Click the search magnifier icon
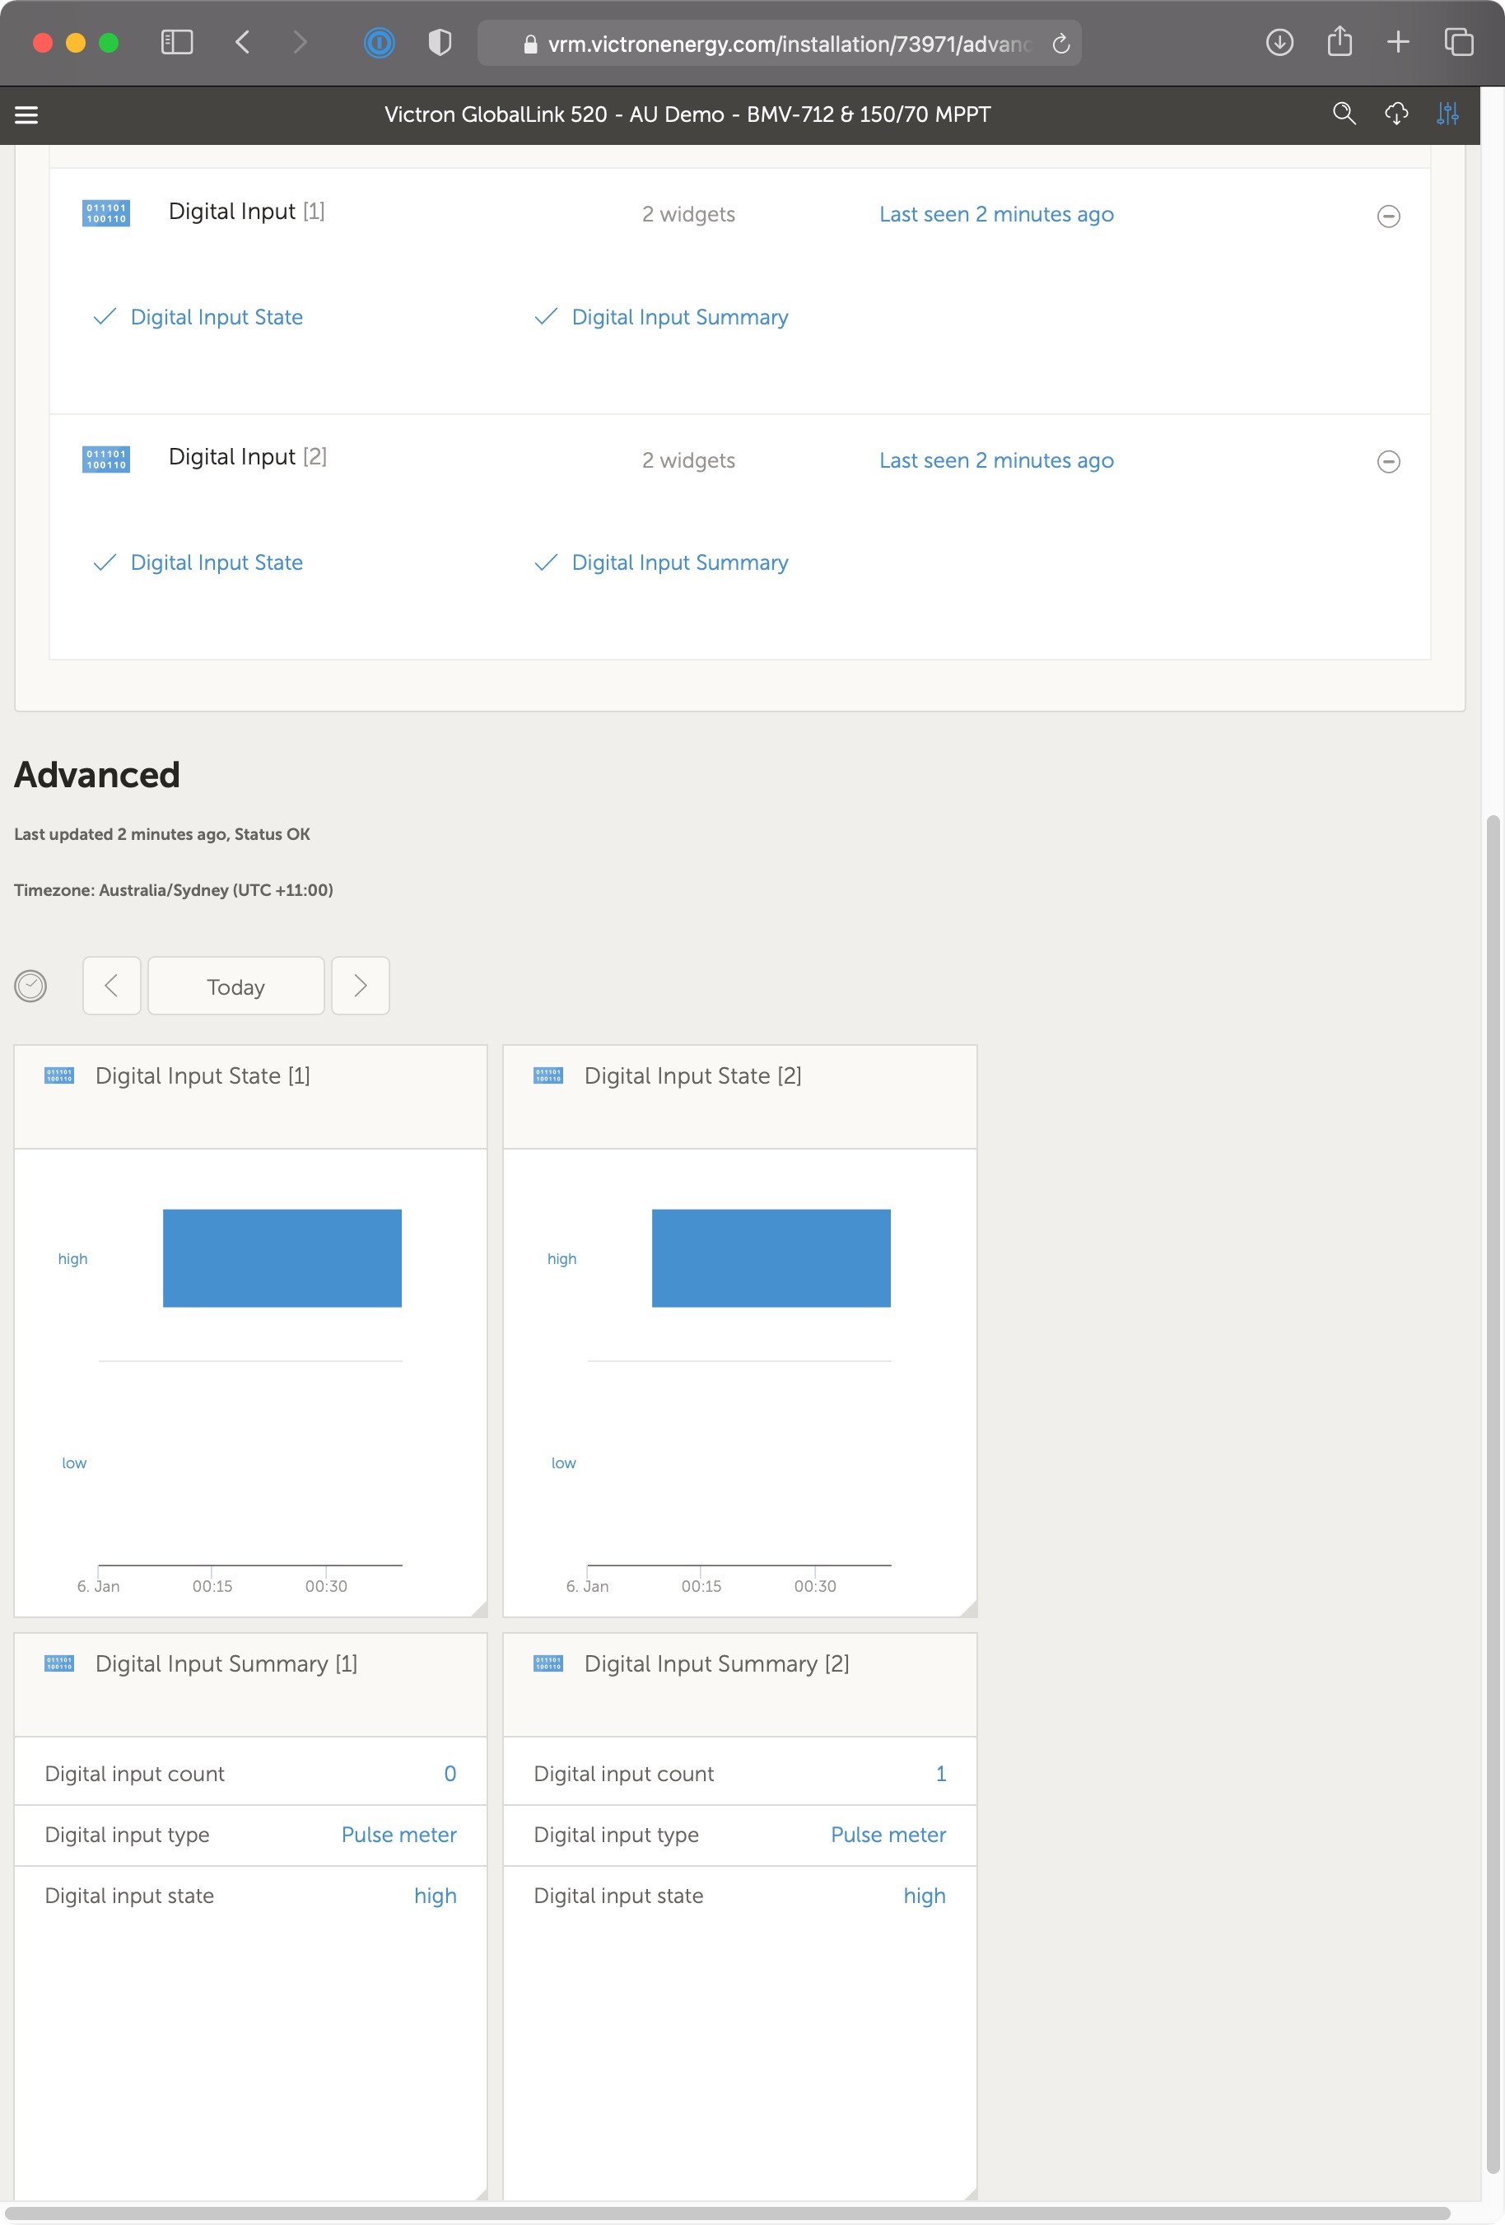 coord(1343,114)
